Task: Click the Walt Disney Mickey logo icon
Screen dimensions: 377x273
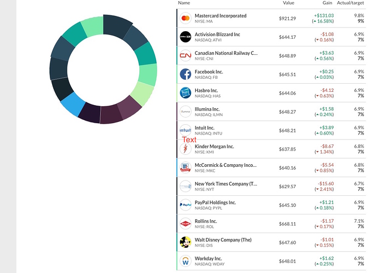Action: [x=185, y=242]
